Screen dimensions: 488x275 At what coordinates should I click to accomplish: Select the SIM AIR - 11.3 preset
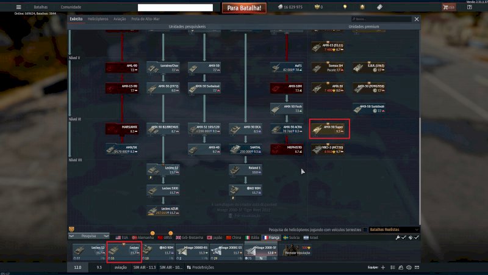[x=145, y=268]
